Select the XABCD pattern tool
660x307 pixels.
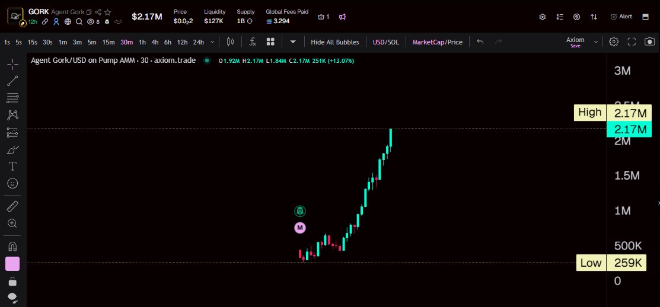(x=12, y=115)
